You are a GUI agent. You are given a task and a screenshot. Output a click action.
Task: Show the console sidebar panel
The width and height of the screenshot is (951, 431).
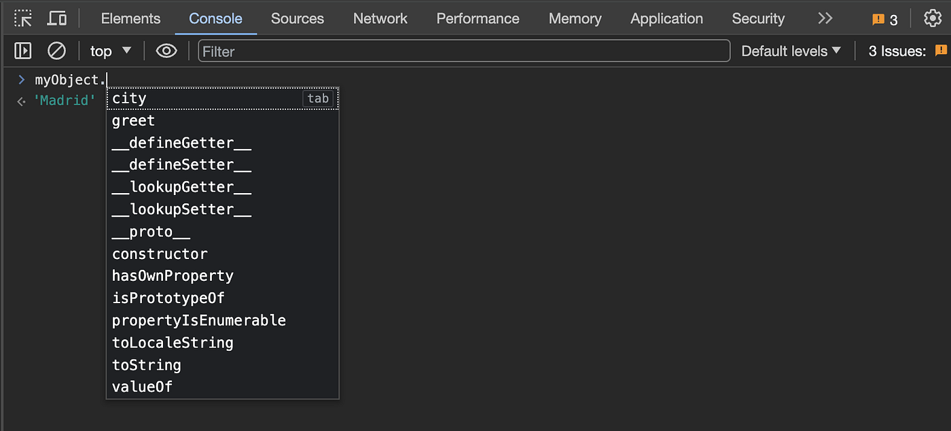tap(23, 51)
